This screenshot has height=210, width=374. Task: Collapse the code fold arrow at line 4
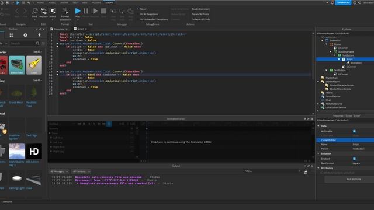pyautogui.click(x=57, y=44)
